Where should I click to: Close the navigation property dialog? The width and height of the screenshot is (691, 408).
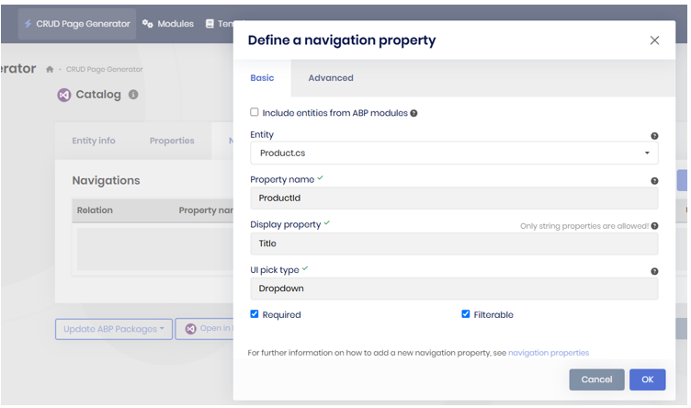click(x=654, y=40)
